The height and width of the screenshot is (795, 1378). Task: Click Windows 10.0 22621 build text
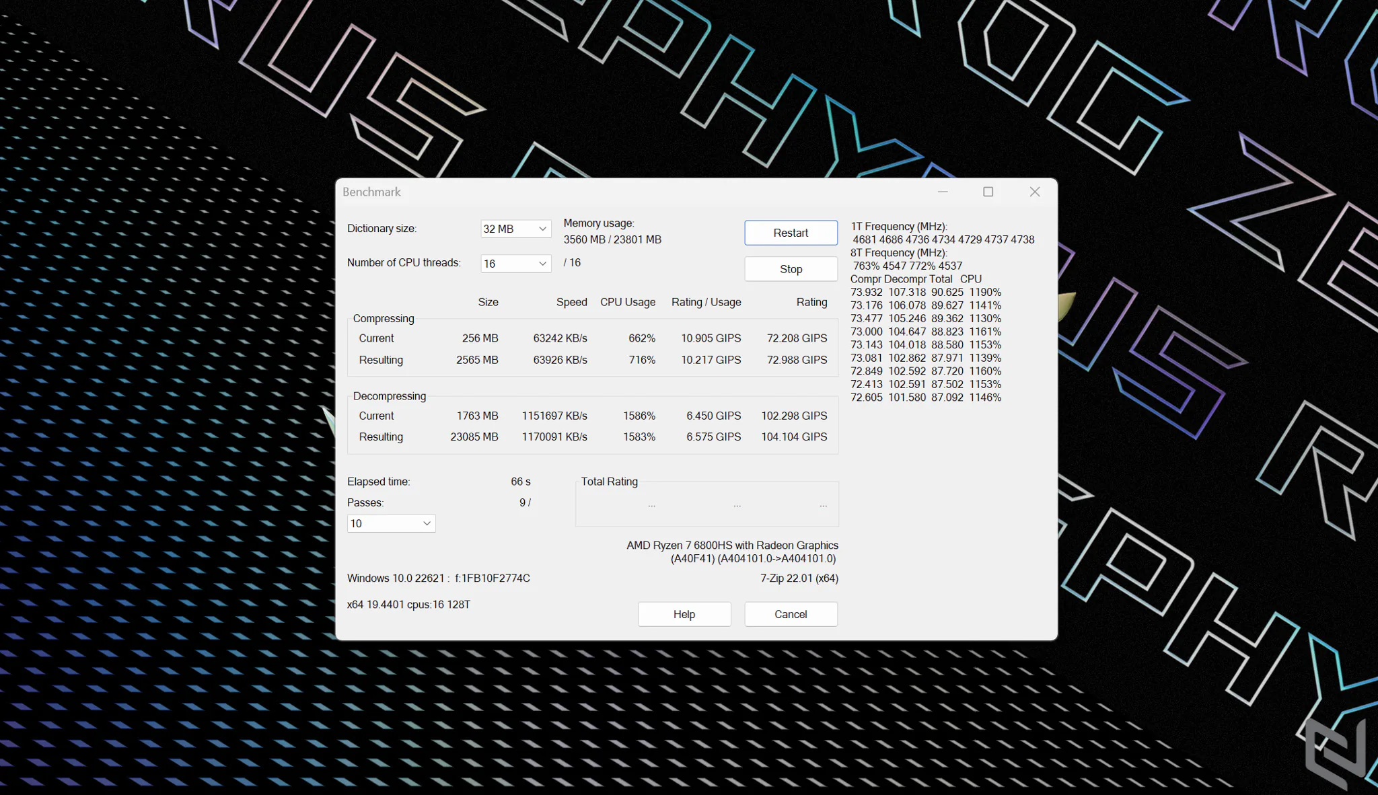[439, 578]
